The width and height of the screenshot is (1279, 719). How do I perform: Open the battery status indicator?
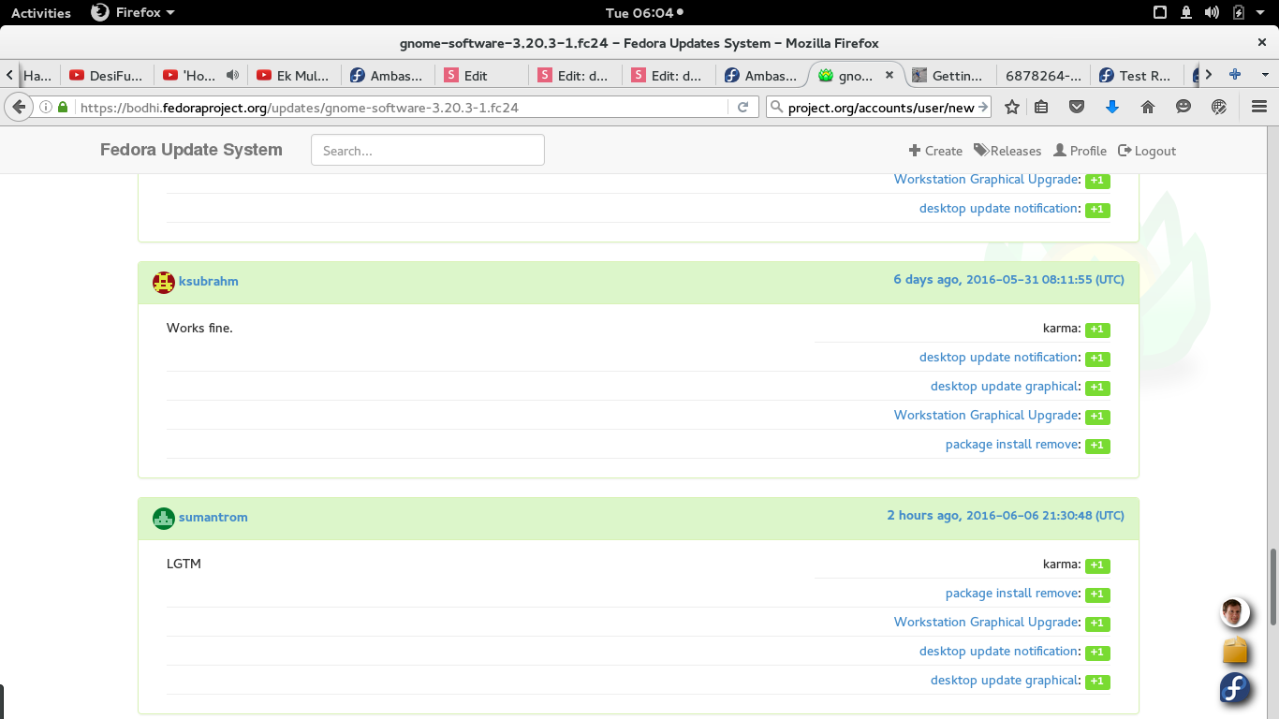pos(1239,13)
